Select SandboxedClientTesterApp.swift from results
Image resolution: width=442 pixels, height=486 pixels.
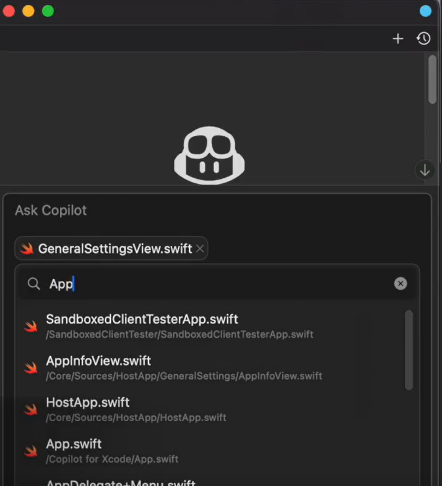[x=142, y=319]
